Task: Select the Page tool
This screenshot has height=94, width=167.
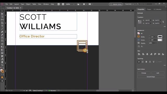Action: (x=2, y=17)
